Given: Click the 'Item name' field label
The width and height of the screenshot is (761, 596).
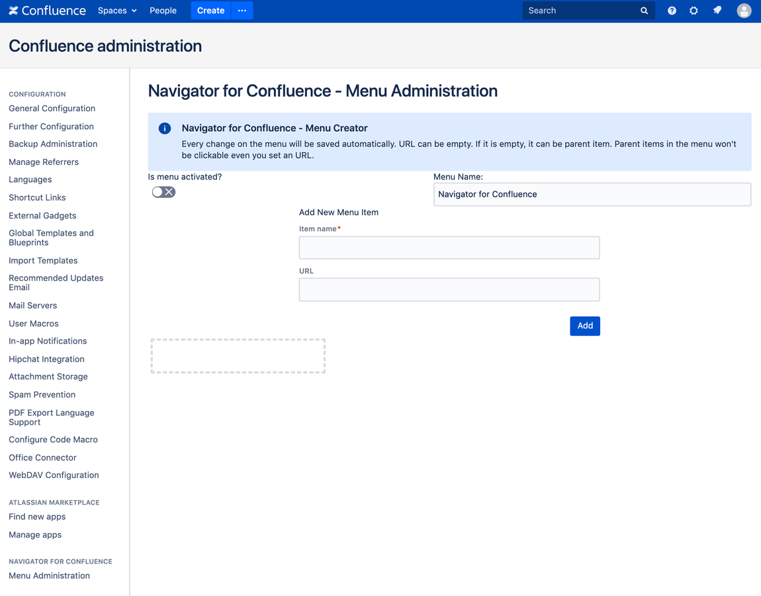Looking at the screenshot, I should (x=318, y=228).
